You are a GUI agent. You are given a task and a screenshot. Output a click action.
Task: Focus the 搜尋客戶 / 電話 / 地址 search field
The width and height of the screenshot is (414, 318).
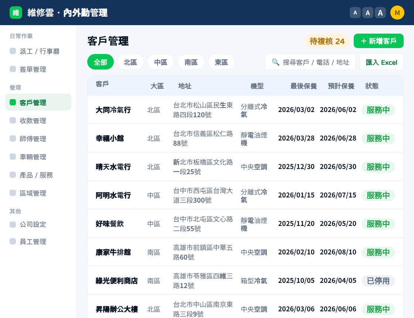(310, 62)
